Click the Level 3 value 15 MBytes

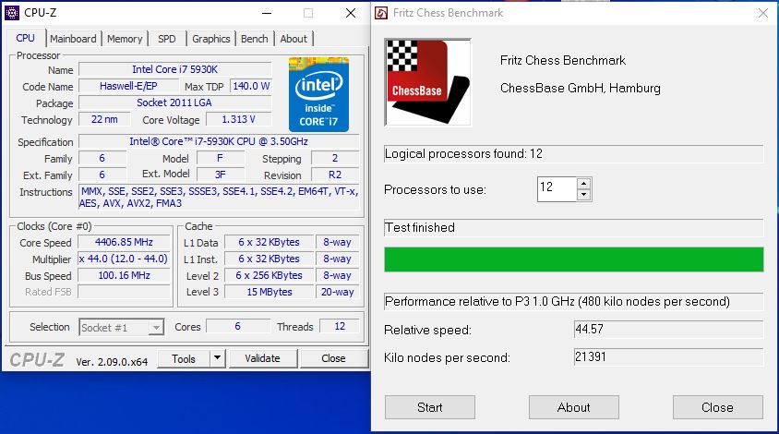pos(269,292)
